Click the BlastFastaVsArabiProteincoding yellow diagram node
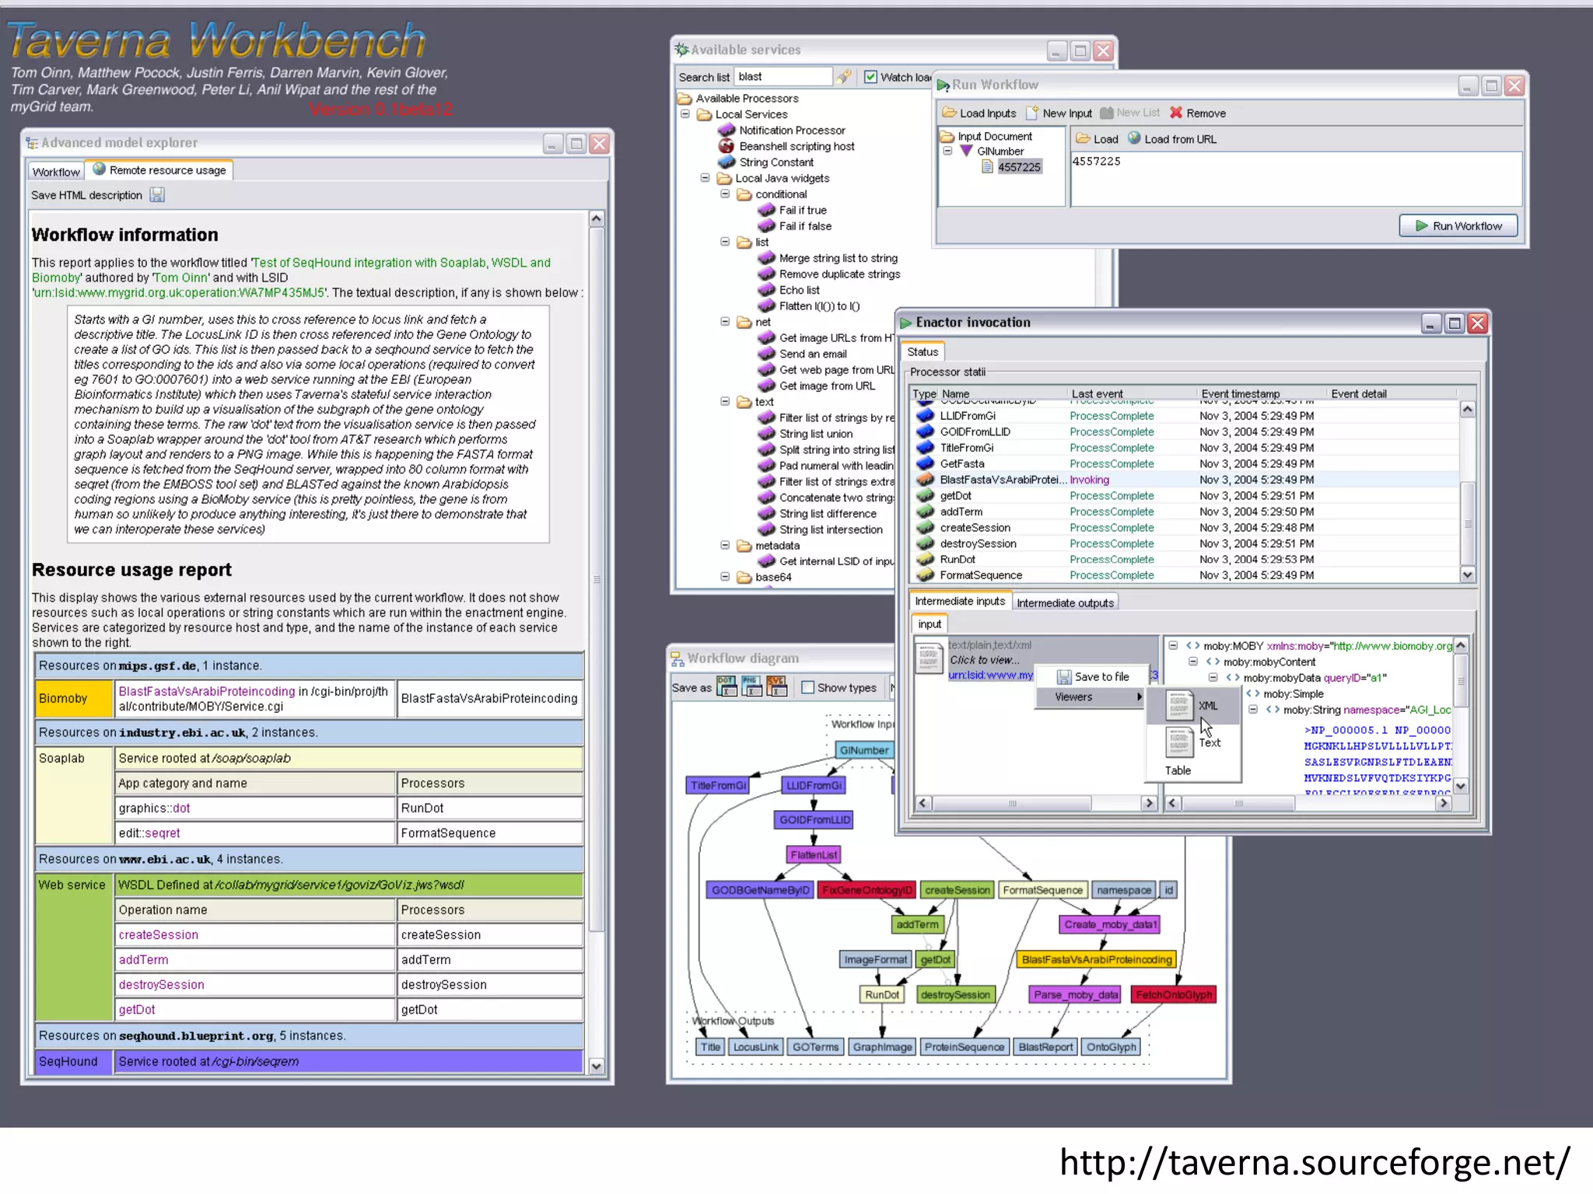 click(1097, 960)
